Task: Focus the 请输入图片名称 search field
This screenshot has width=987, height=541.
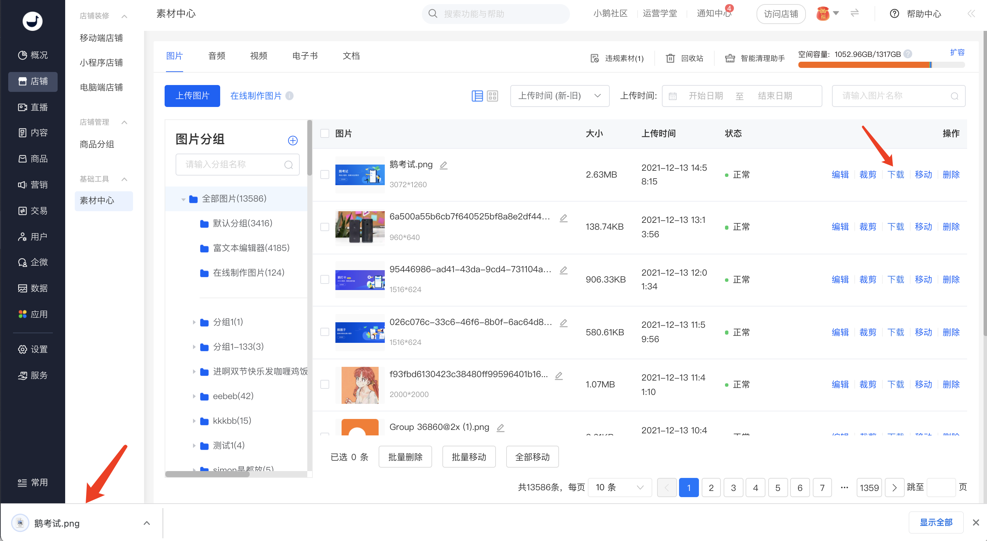Action: pos(899,96)
